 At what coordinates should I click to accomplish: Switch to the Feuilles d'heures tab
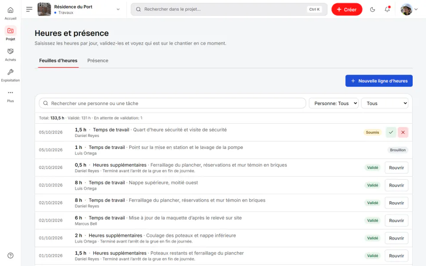[x=58, y=61]
